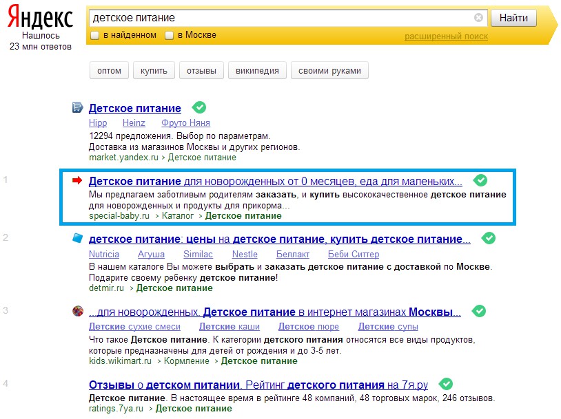Click 'Детское питание' breadcrumb under kids.wikimart.ru

click(259, 361)
